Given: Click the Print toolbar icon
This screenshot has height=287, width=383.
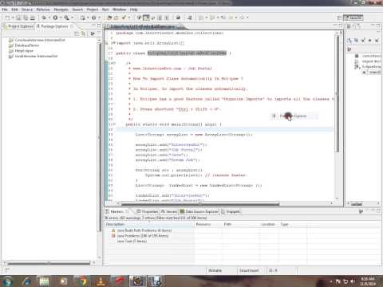Looking at the screenshot, I should click(33, 18).
